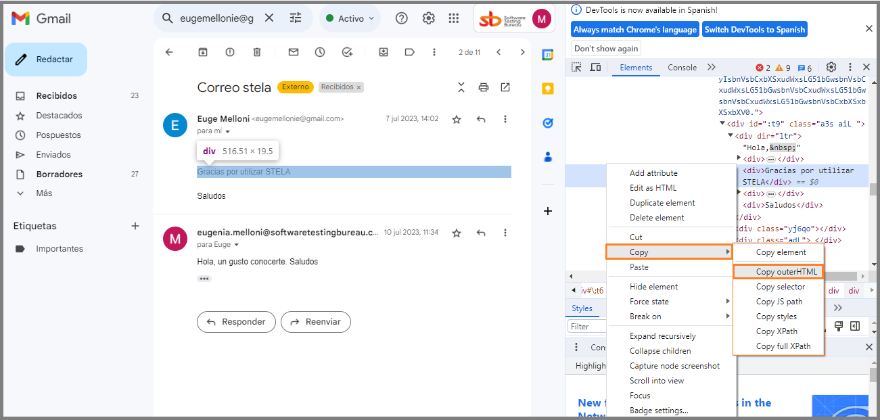
Task: Archive the conversation icon
Action: [x=203, y=52]
